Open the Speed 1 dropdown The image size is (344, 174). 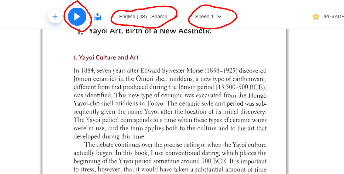click(x=208, y=17)
